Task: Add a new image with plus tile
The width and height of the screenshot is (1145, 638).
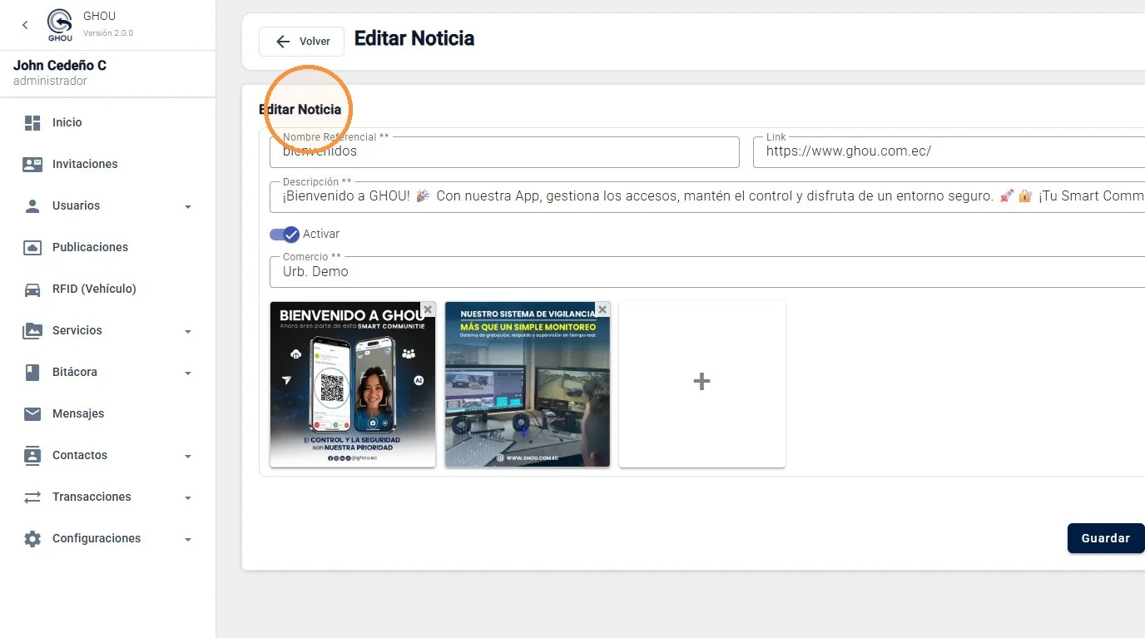Action: click(702, 384)
